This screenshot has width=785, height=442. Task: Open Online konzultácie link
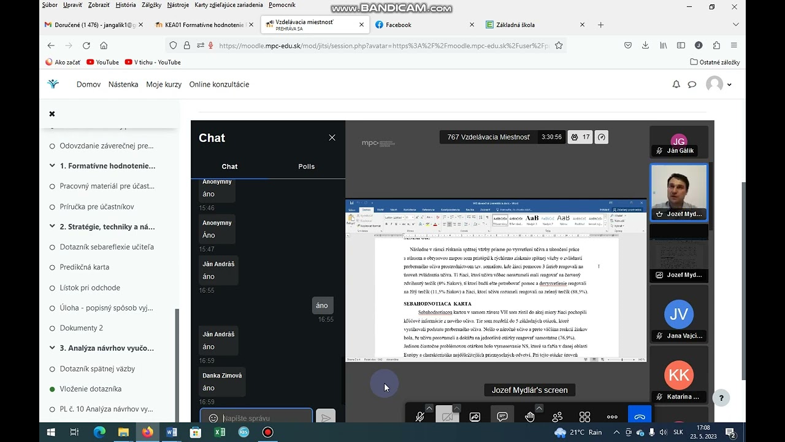(219, 84)
